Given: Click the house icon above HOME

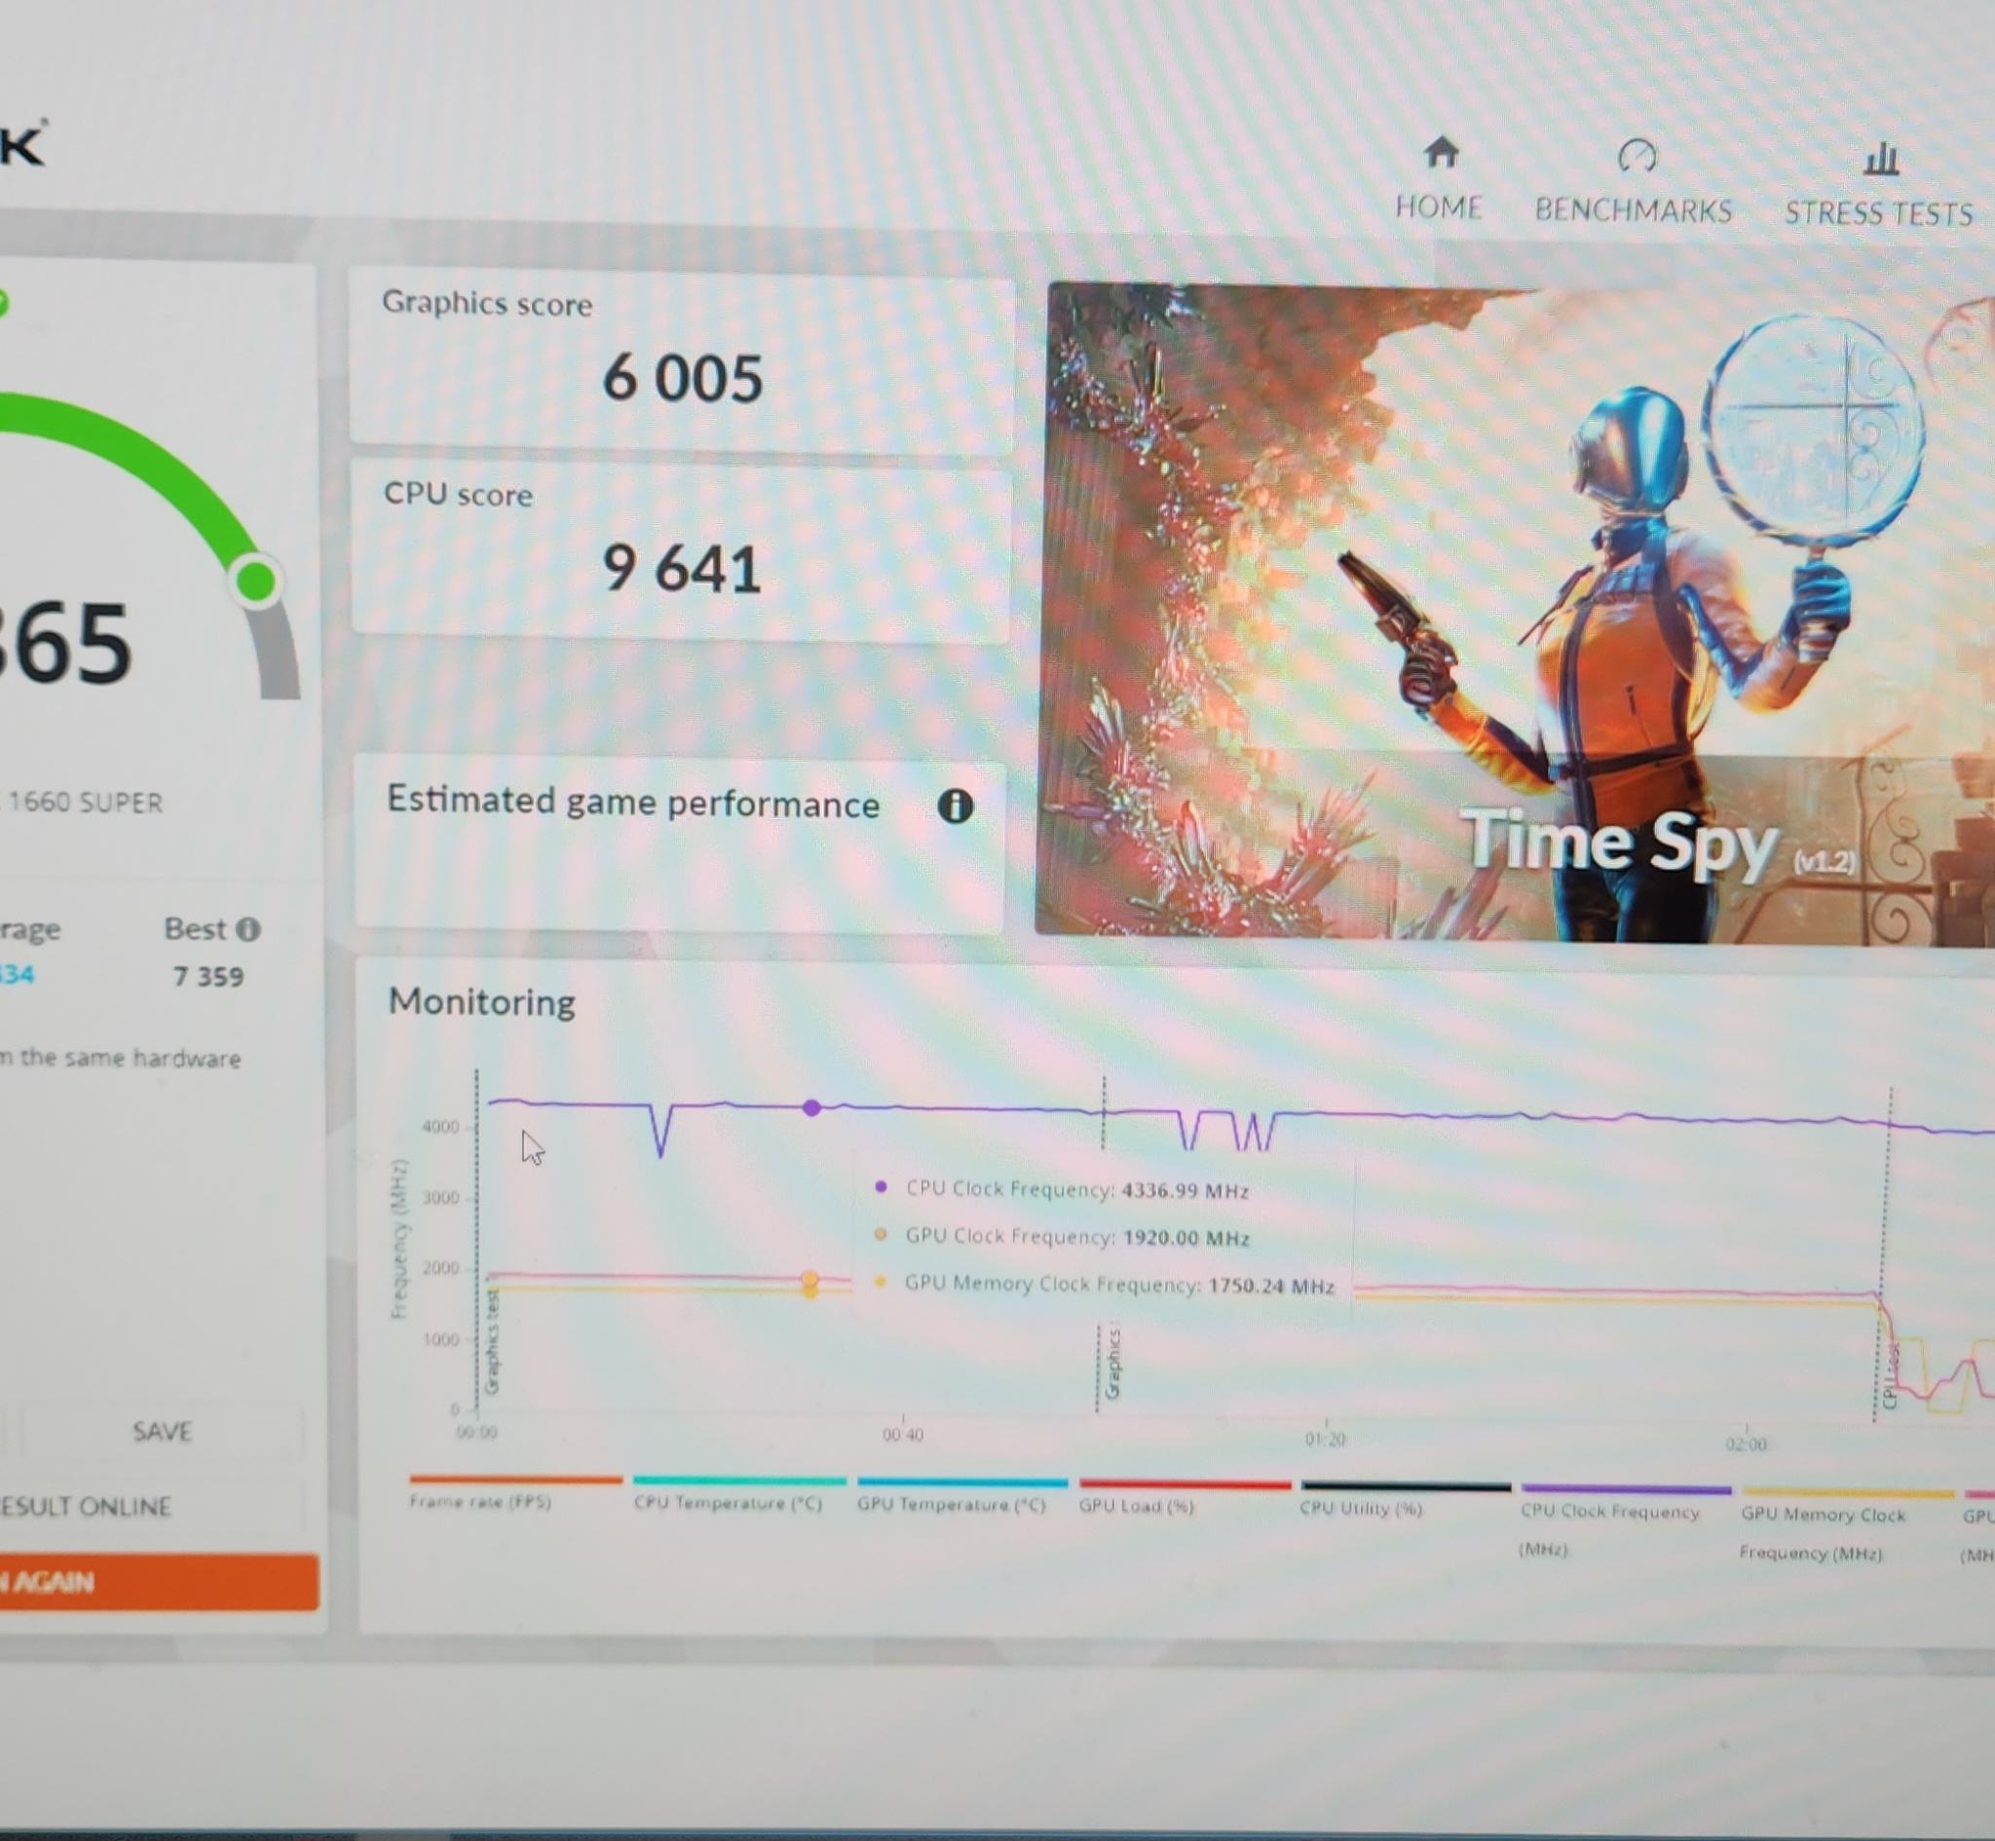Looking at the screenshot, I should pos(1442,152).
